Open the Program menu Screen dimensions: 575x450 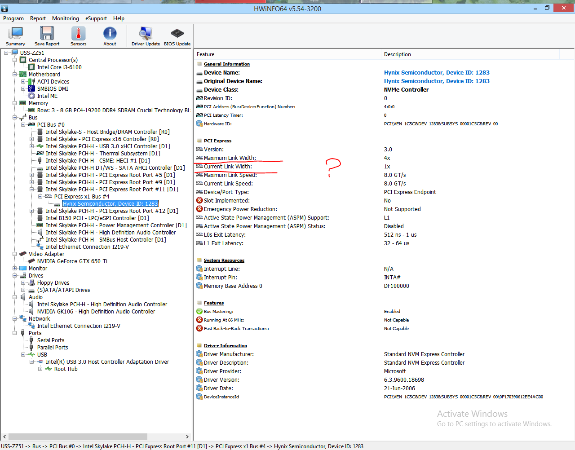tap(13, 18)
